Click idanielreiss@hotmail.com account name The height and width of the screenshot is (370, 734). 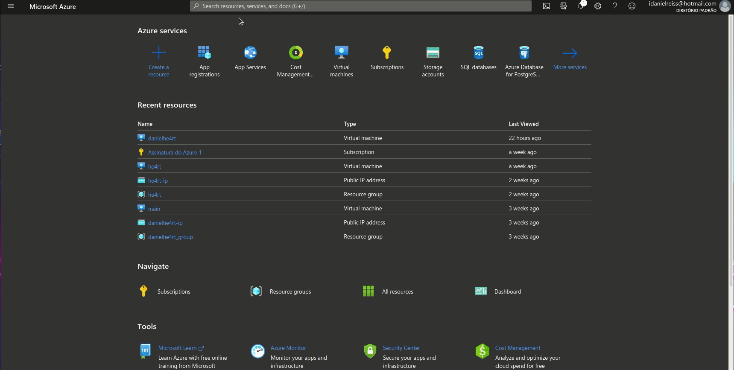click(682, 3)
